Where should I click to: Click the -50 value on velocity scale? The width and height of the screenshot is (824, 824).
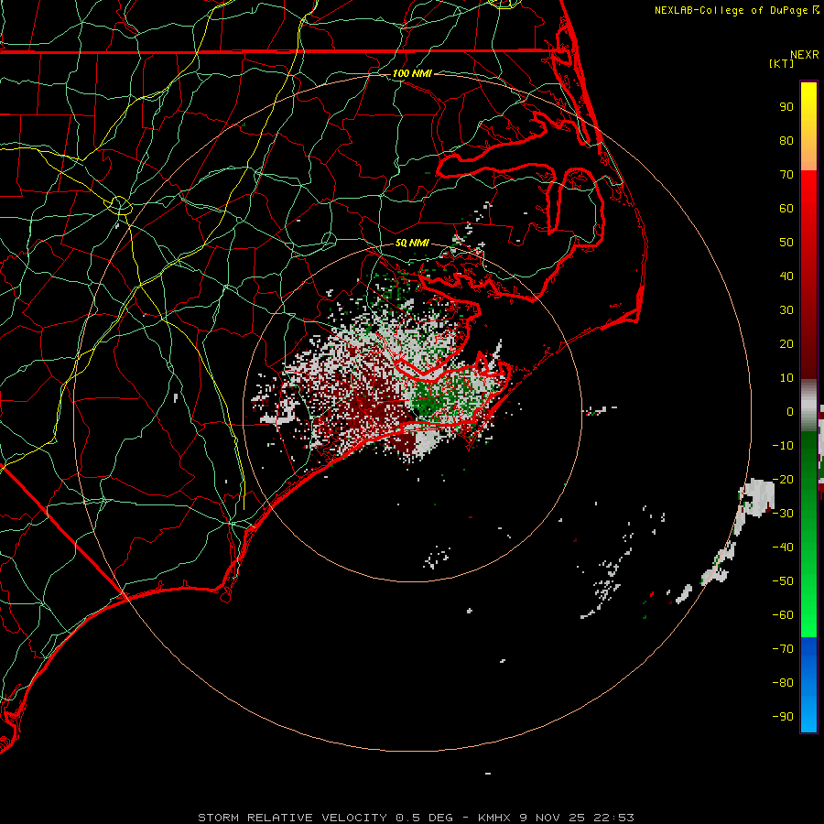[783, 581]
